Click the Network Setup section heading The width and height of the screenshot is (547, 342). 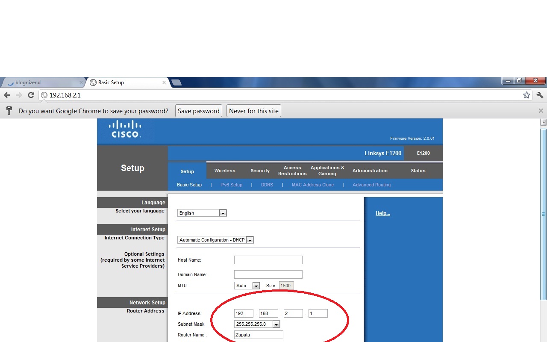coord(147,303)
